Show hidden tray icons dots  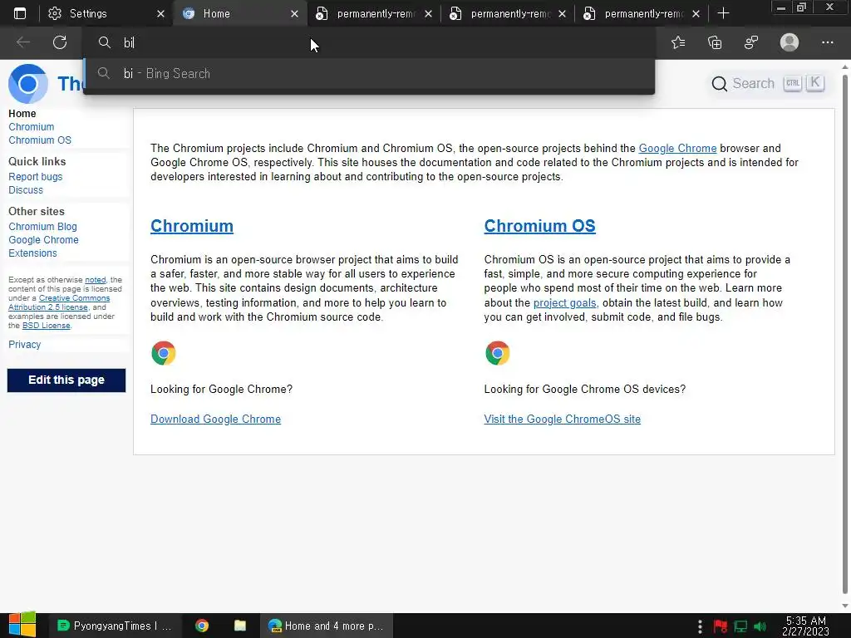coord(700,626)
